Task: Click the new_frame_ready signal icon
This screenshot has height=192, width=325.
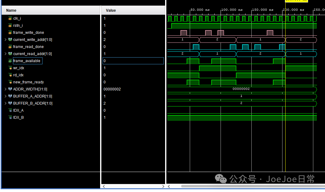Action: pyautogui.click(x=10, y=82)
